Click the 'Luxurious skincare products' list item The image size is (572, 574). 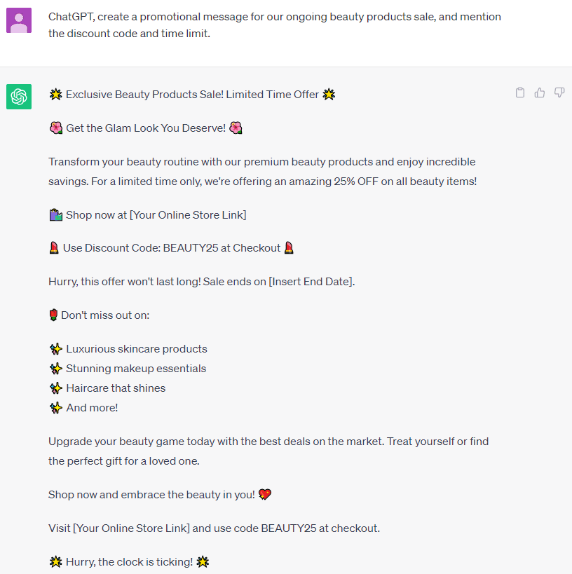pos(137,349)
